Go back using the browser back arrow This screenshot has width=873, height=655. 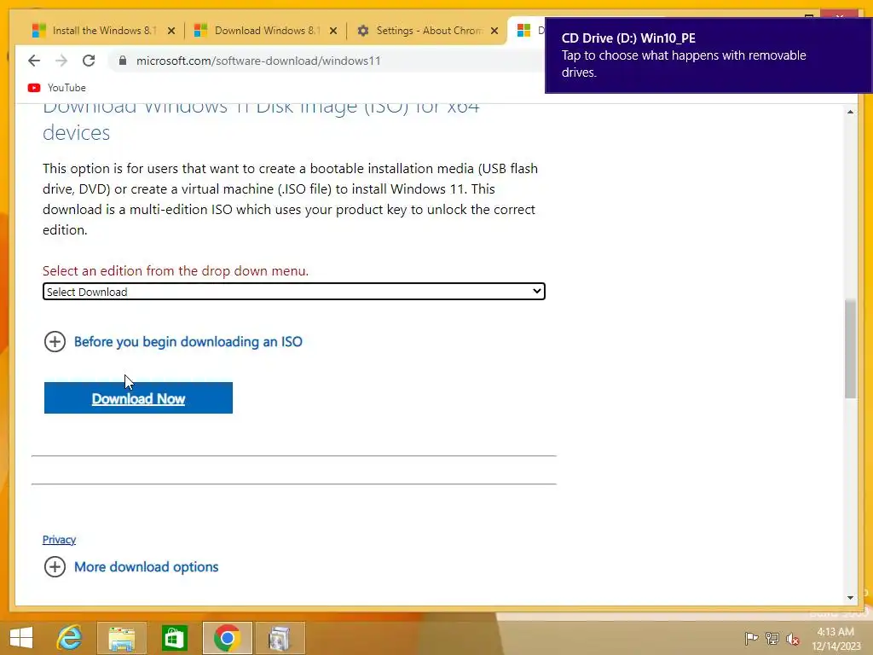34,61
